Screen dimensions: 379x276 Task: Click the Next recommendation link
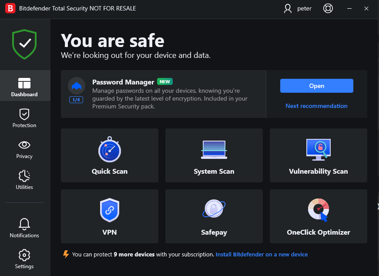tap(316, 106)
